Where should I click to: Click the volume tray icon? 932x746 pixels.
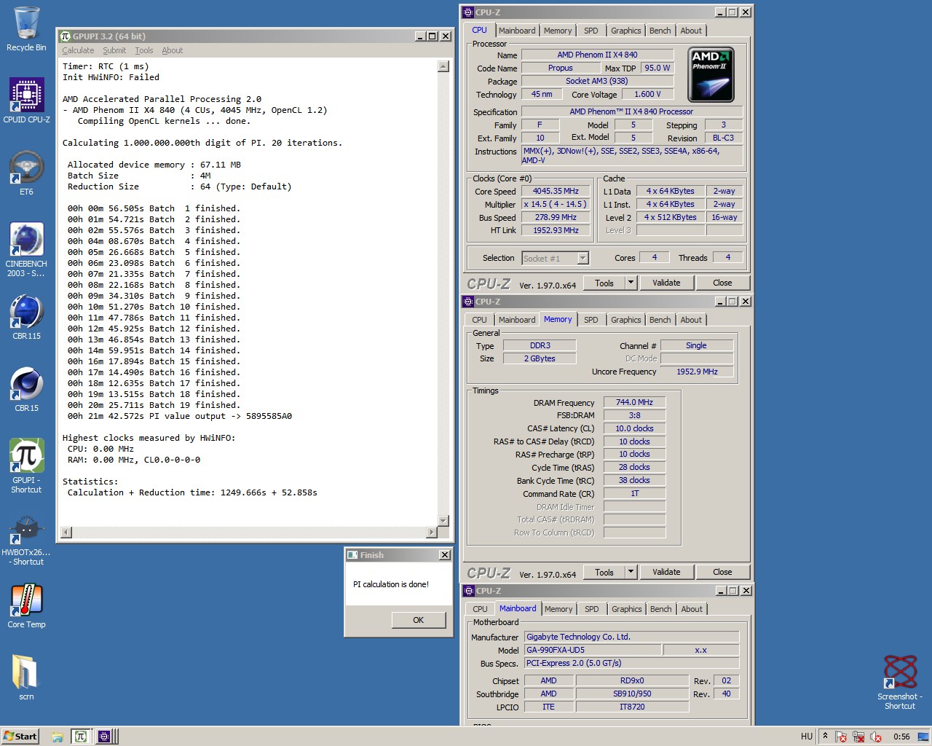(x=875, y=737)
